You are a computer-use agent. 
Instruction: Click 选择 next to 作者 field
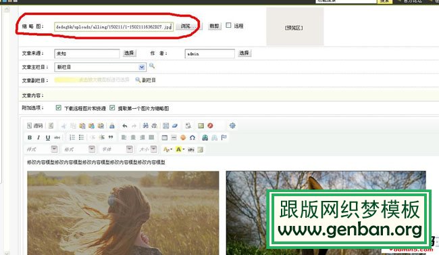(x=244, y=53)
